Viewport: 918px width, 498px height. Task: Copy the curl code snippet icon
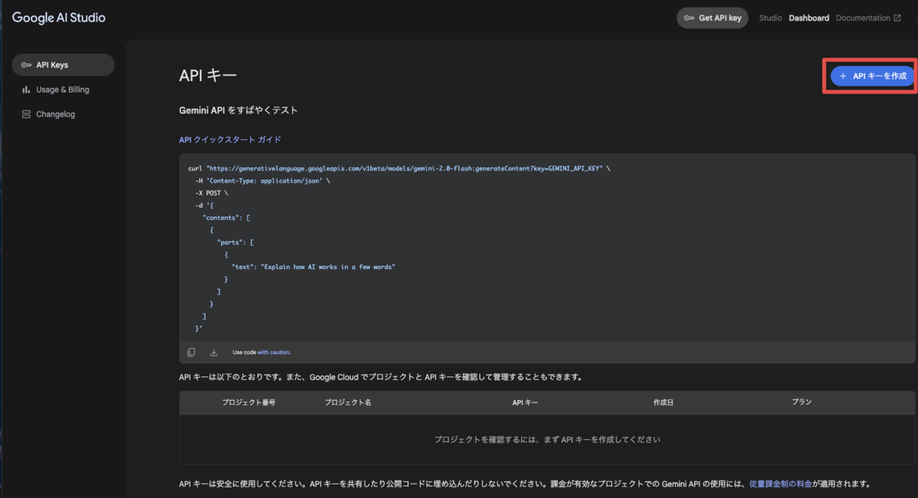pyautogui.click(x=191, y=353)
